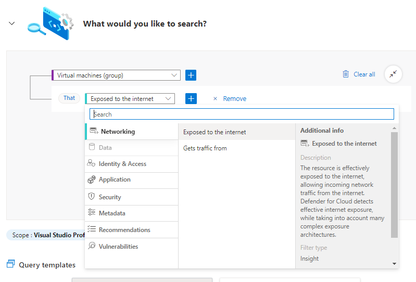Click into the Search input field
The width and height of the screenshot is (416, 282).
(242, 114)
